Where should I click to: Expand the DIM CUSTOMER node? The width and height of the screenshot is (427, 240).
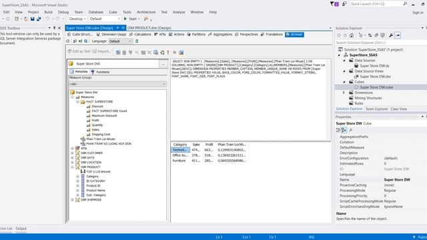[x=73, y=153]
